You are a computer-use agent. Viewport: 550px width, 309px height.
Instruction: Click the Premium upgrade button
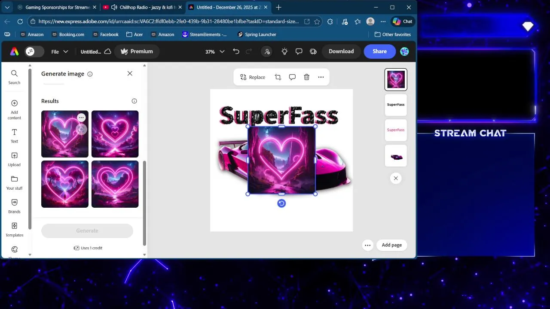(137, 51)
